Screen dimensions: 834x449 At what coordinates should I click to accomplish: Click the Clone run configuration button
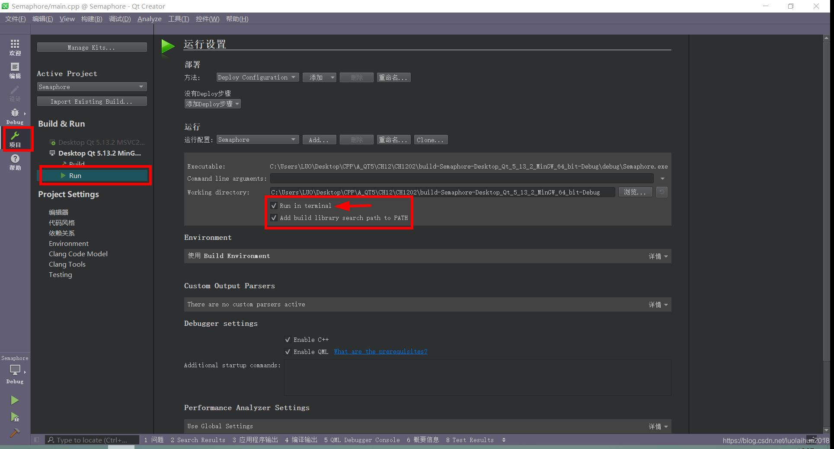430,140
